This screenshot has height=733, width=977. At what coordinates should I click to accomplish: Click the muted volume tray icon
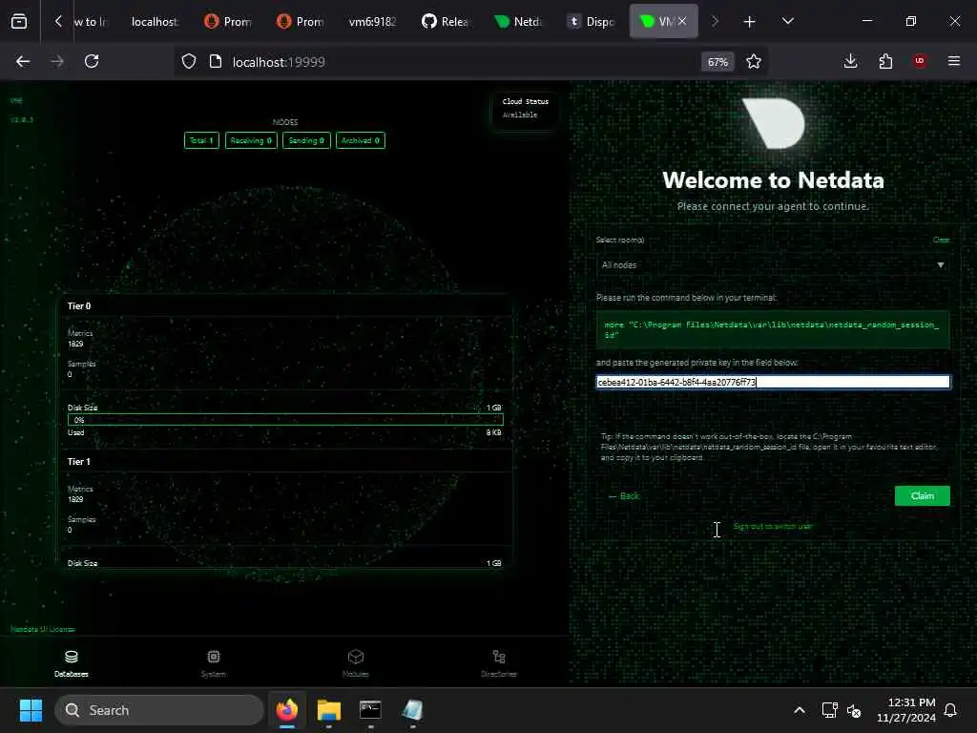[x=854, y=710]
